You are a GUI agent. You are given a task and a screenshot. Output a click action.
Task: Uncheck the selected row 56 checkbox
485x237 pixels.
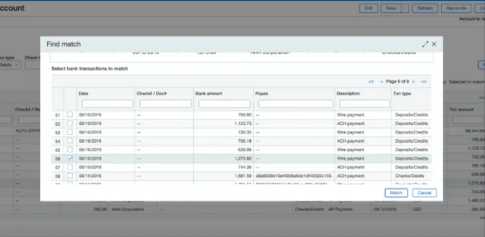coord(70,159)
